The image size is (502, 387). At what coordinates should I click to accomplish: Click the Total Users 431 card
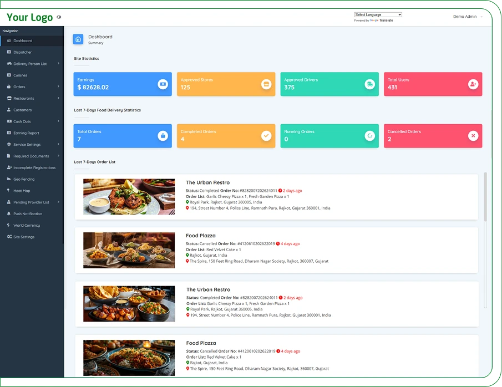(x=433, y=84)
